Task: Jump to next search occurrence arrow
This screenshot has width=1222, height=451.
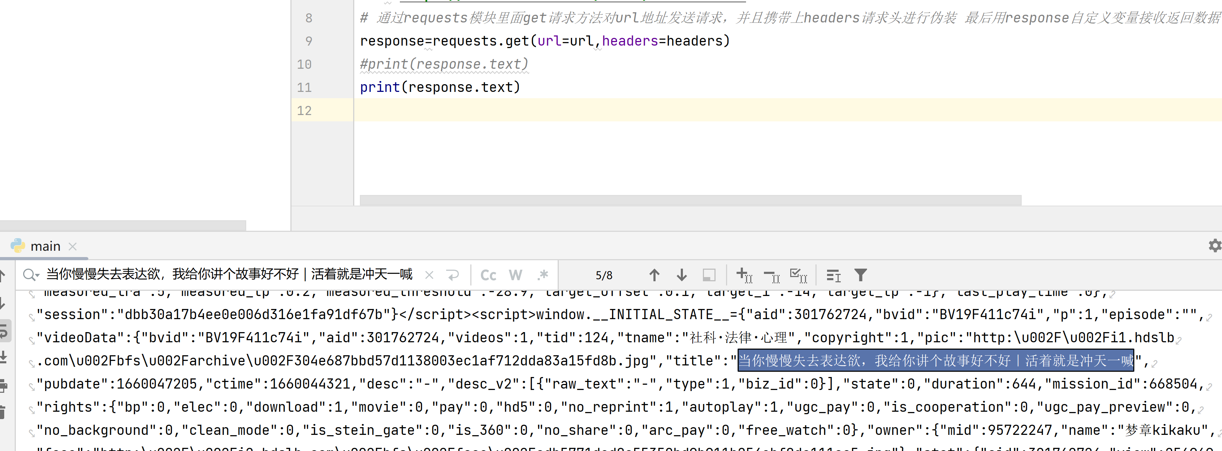Action: point(682,275)
